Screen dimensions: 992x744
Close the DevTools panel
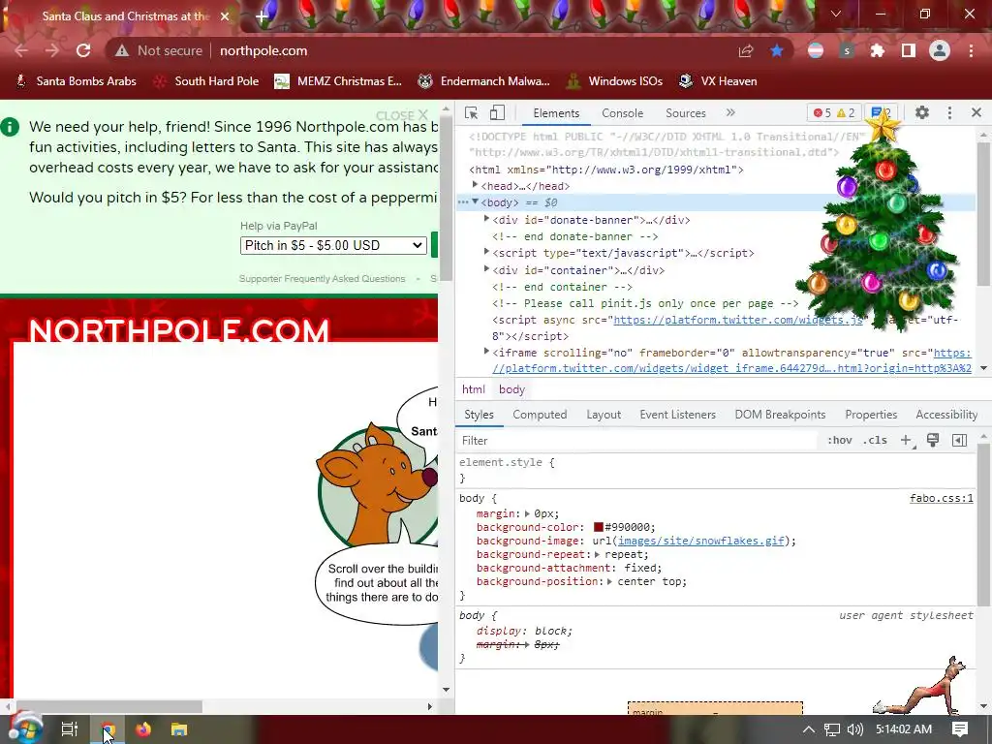[976, 112]
